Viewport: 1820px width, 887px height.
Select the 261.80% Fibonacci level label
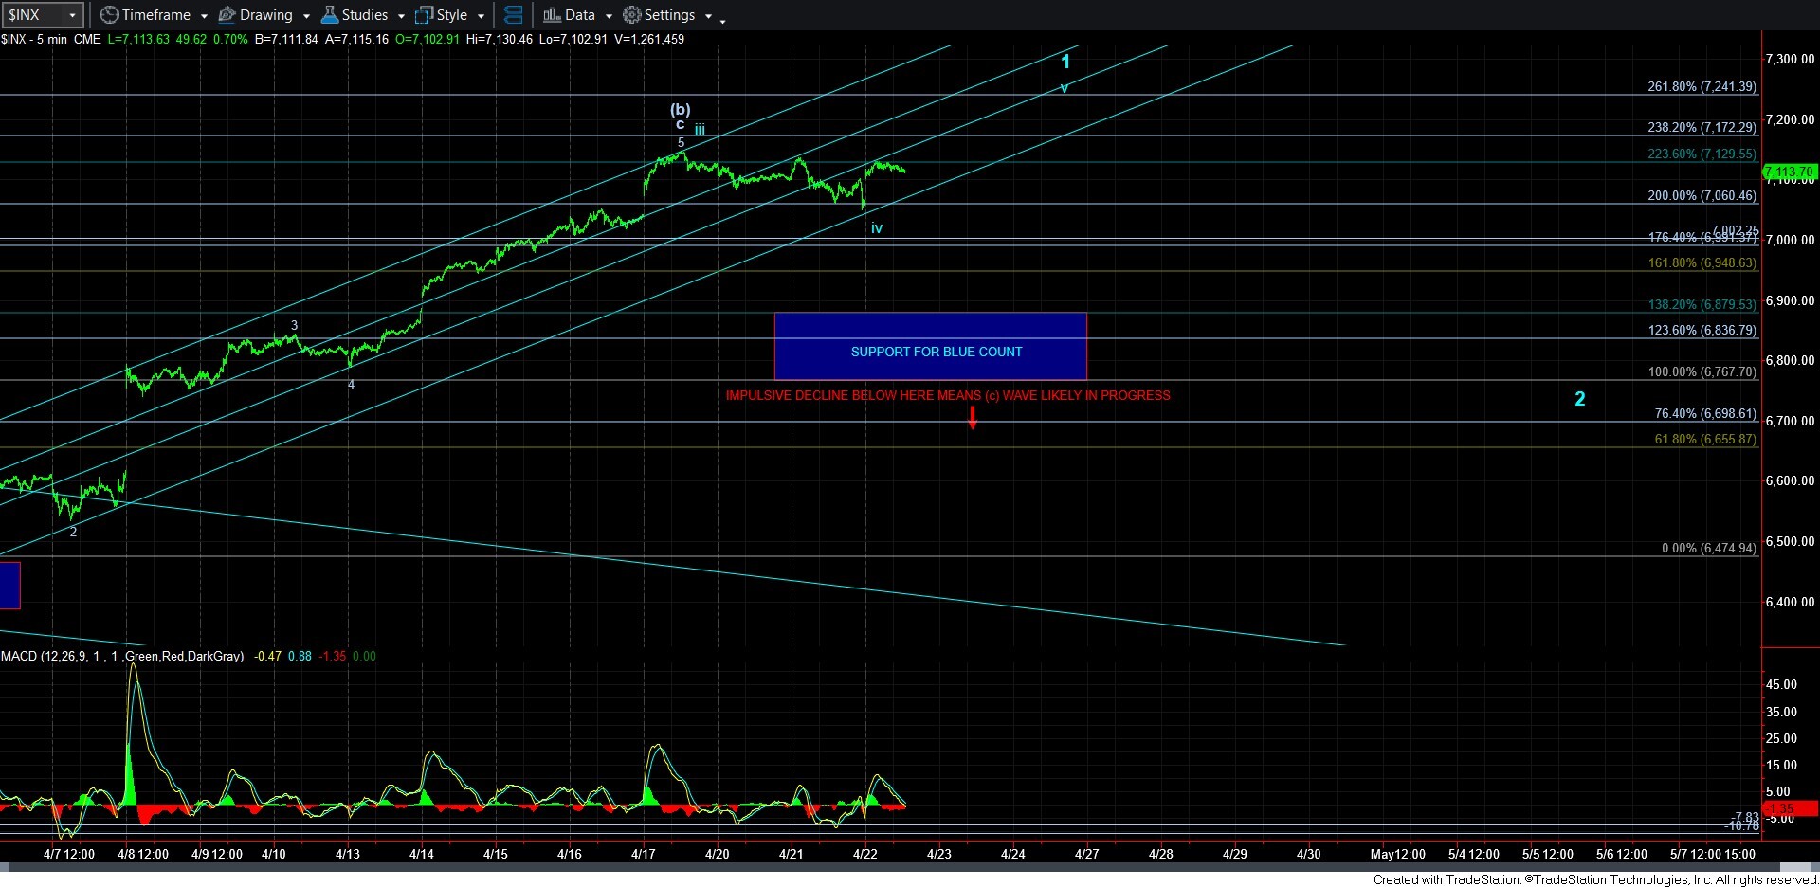pos(1702,86)
